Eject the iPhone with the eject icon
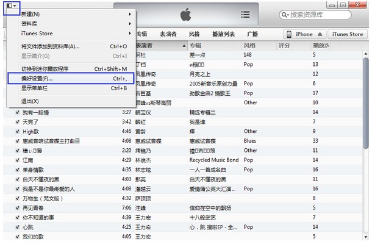This screenshot has width=372, height=244. tap(320, 34)
